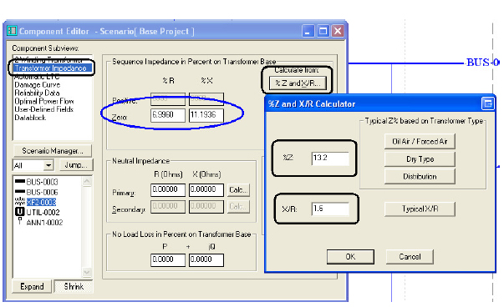Open the Scenario Manager

53,151
